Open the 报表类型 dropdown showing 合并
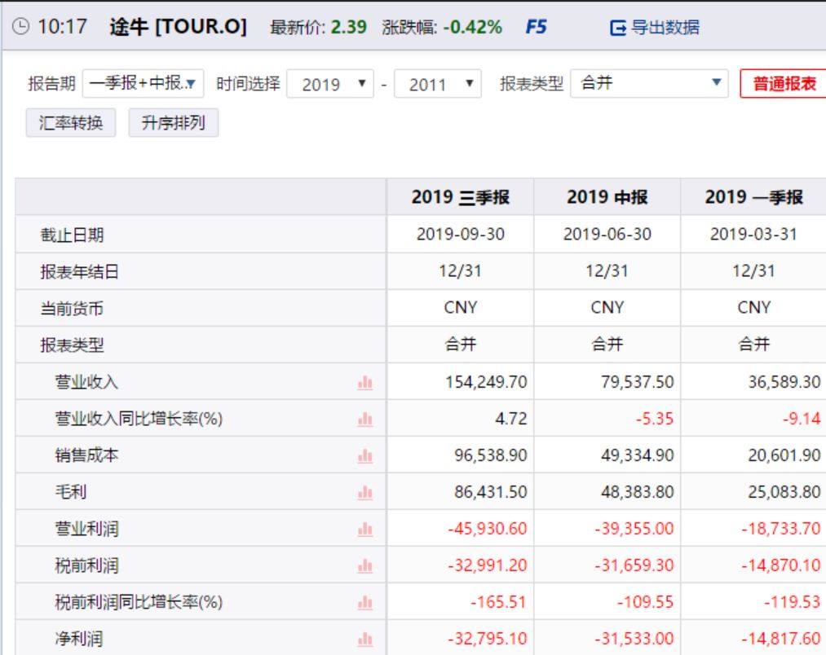The height and width of the screenshot is (655, 826). click(x=650, y=83)
